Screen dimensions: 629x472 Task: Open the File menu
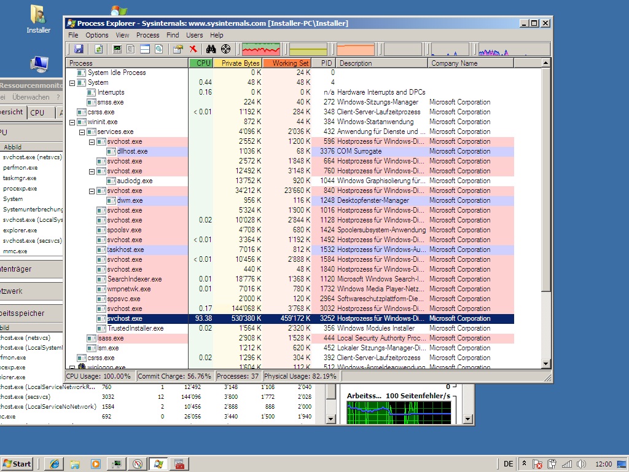[x=73, y=35]
